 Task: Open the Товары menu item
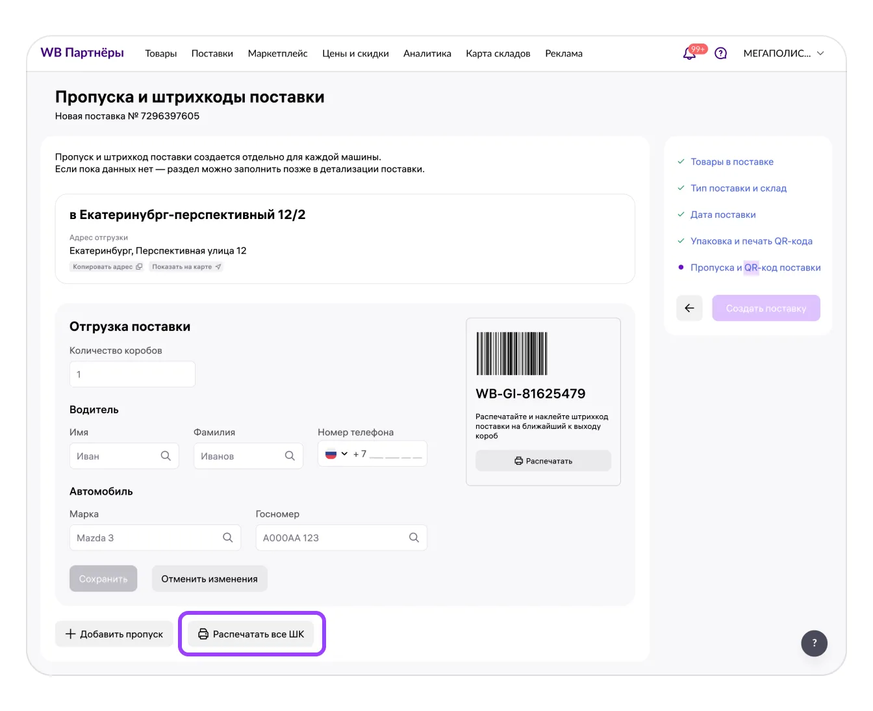point(160,53)
